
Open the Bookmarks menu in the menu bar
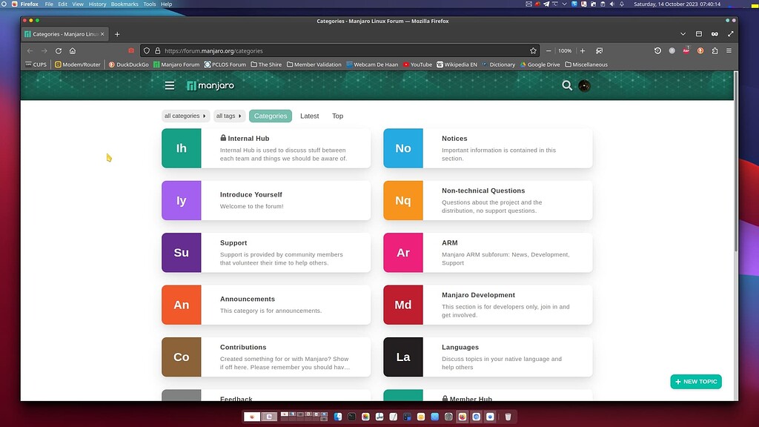(124, 3)
